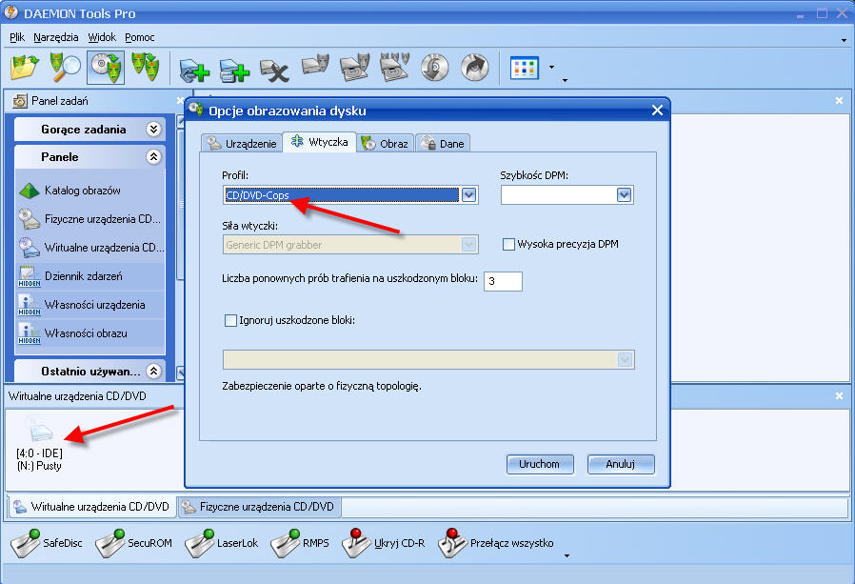Viewport: 855px width, 584px height.
Task: Click the colored grid view icon
Action: click(x=524, y=69)
